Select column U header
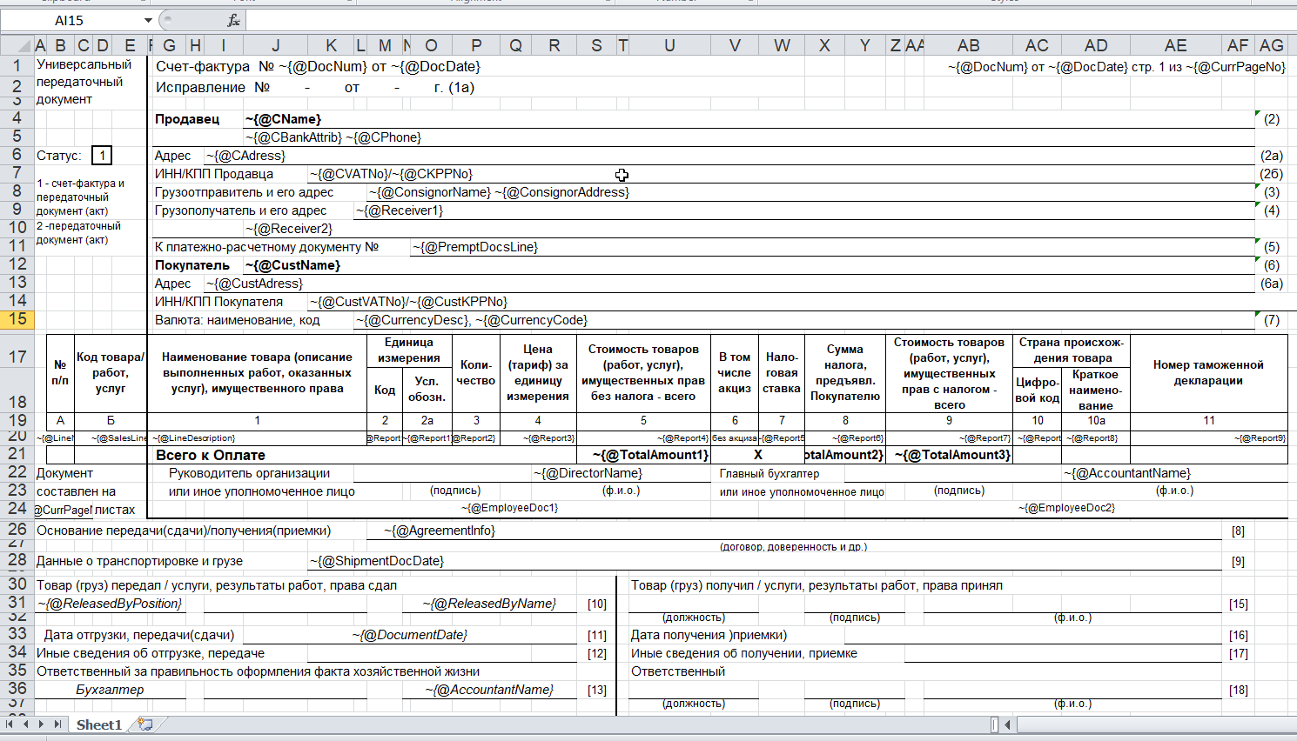This screenshot has height=741, width=1297. click(x=669, y=45)
